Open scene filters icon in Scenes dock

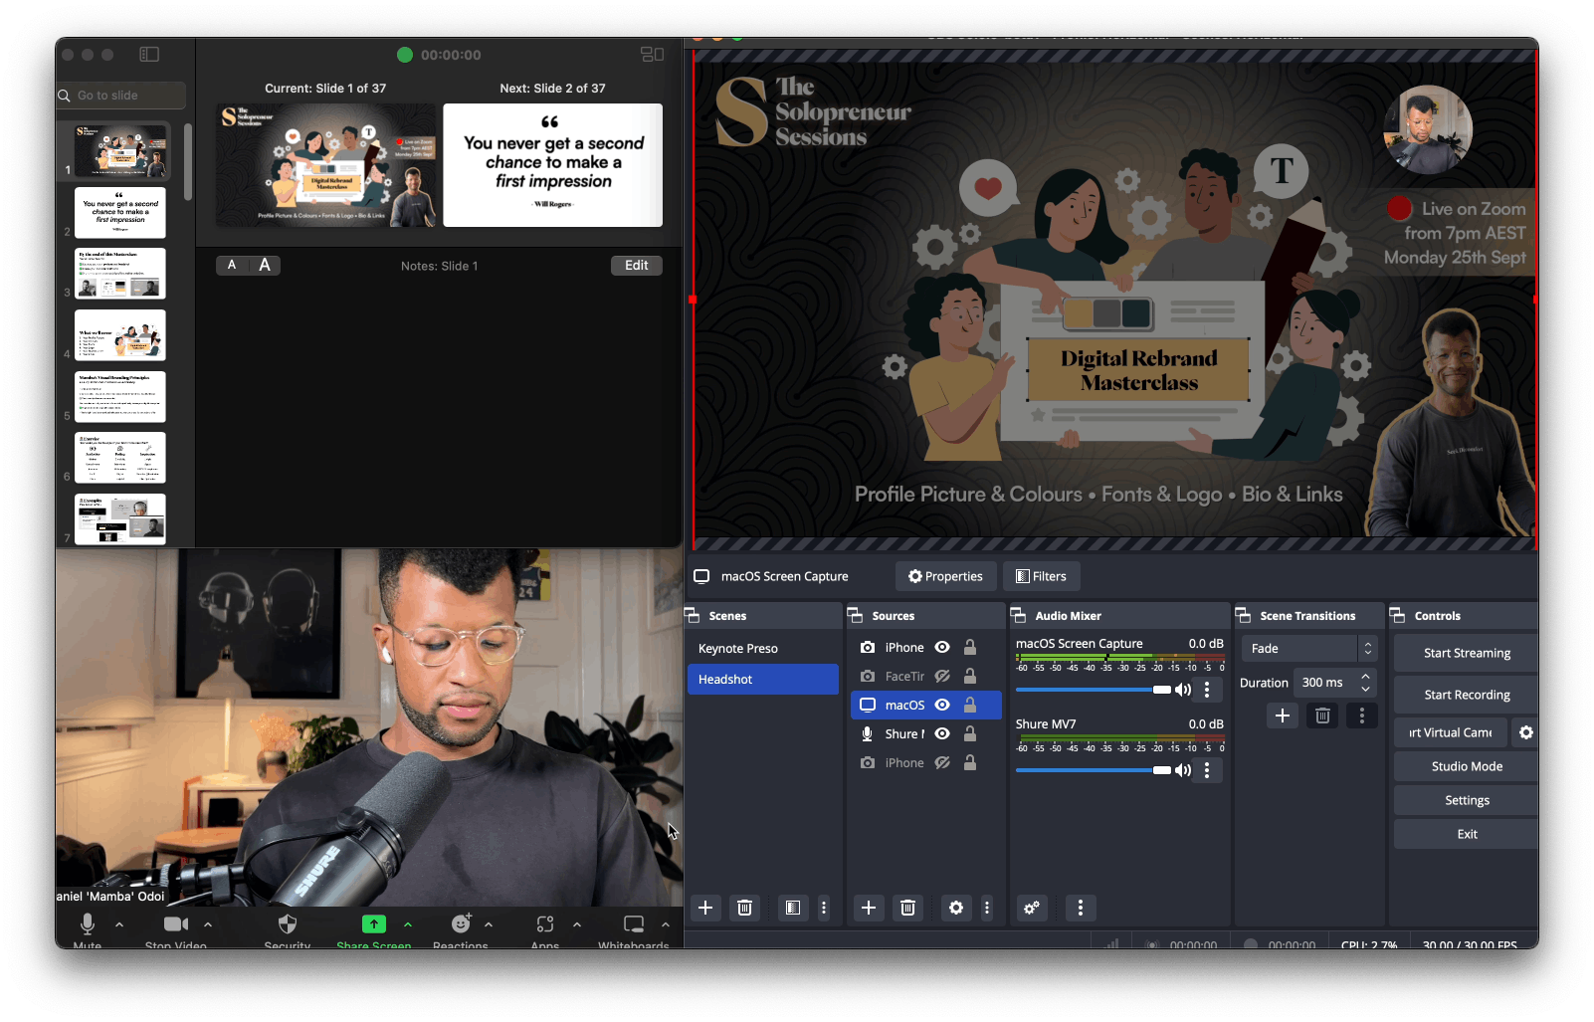pyautogui.click(x=793, y=908)
